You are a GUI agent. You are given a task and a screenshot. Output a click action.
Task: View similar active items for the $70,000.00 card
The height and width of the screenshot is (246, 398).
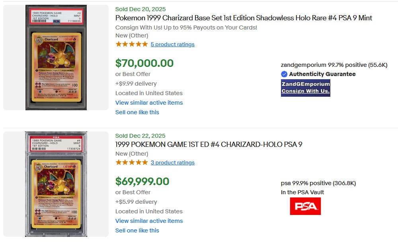[x=149, y=103]
